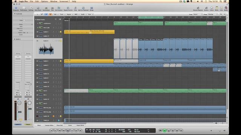Show track Automation from the toolbar
241x135 pixels.
click(46, 8)
